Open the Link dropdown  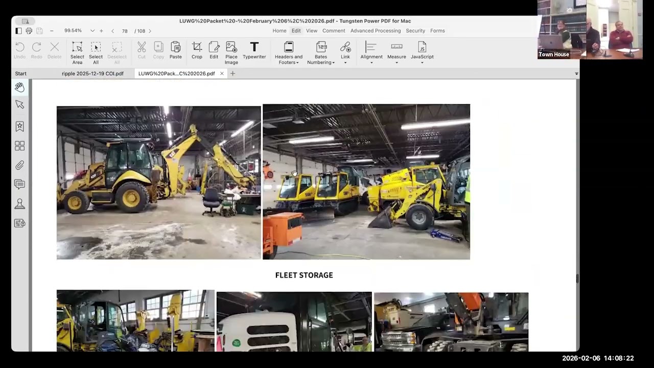[345, 53]
